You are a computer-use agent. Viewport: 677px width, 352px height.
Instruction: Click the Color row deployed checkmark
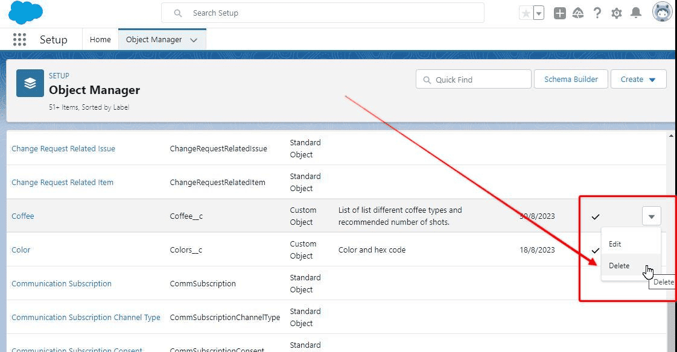596,250
